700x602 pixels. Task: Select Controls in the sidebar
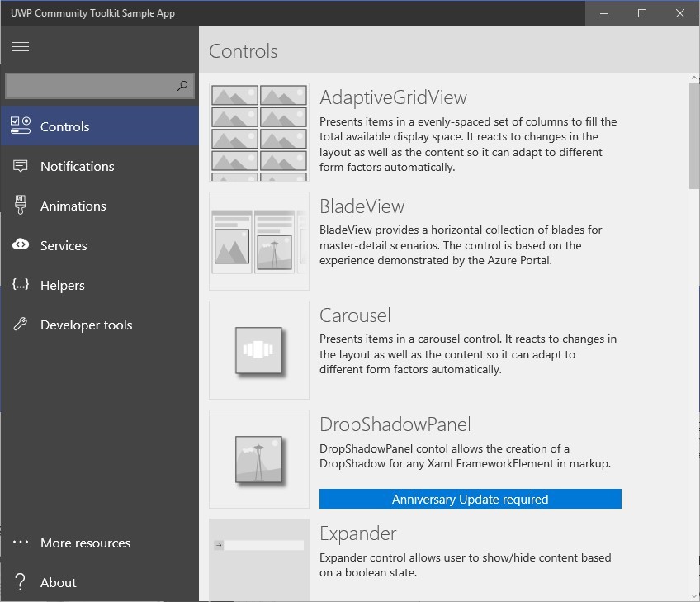pos(100,126)
